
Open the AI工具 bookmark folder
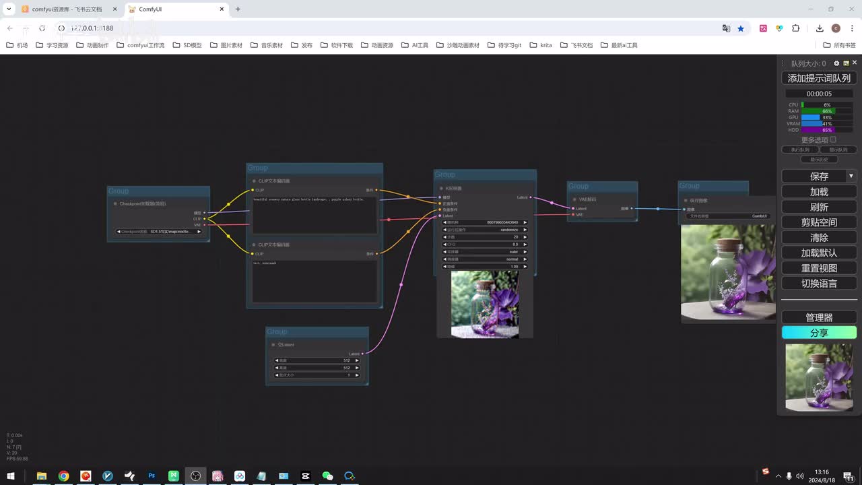pos(414,45)
